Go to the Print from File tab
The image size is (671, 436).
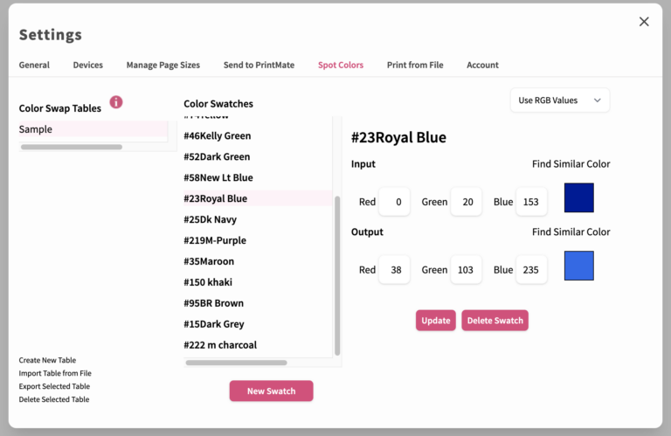click(x=415, y=65)
